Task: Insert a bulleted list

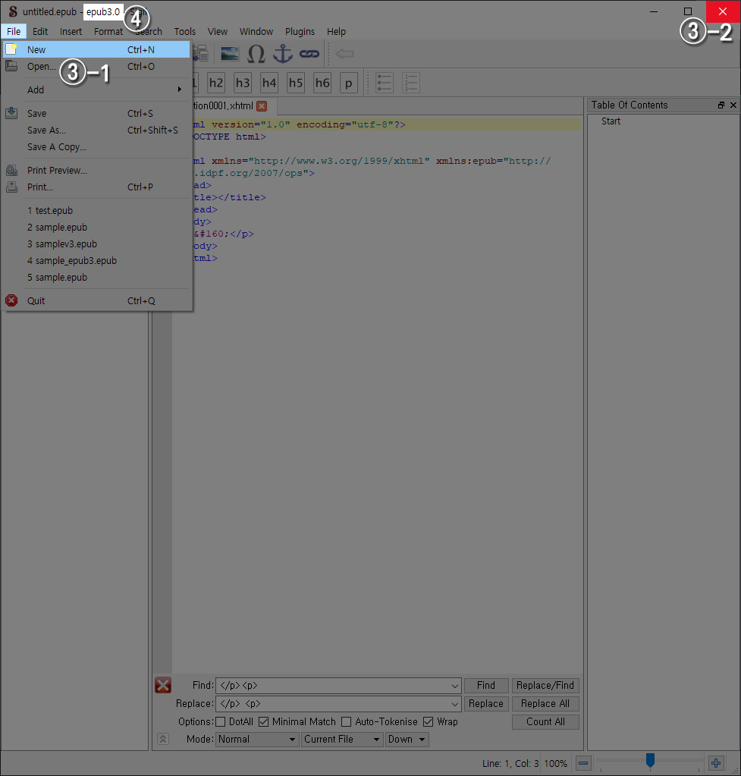Action: click(x=385, y=83)
